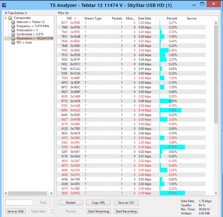Click the TS Analyzer app icon in title bar
The image size is (223, 217).
coord(4,5)
